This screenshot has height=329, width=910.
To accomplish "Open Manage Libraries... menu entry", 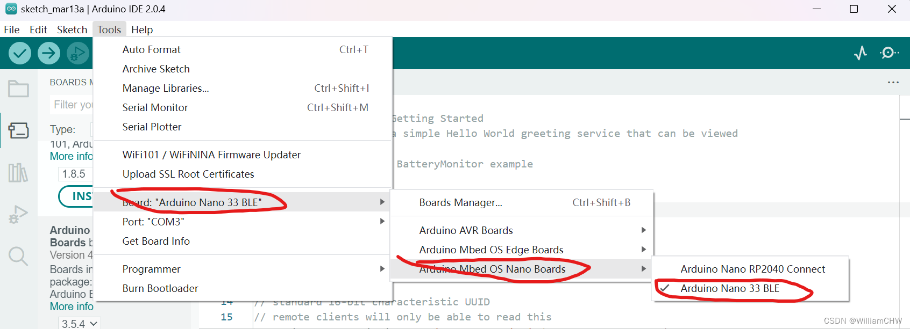I will (x=243, y=88).
